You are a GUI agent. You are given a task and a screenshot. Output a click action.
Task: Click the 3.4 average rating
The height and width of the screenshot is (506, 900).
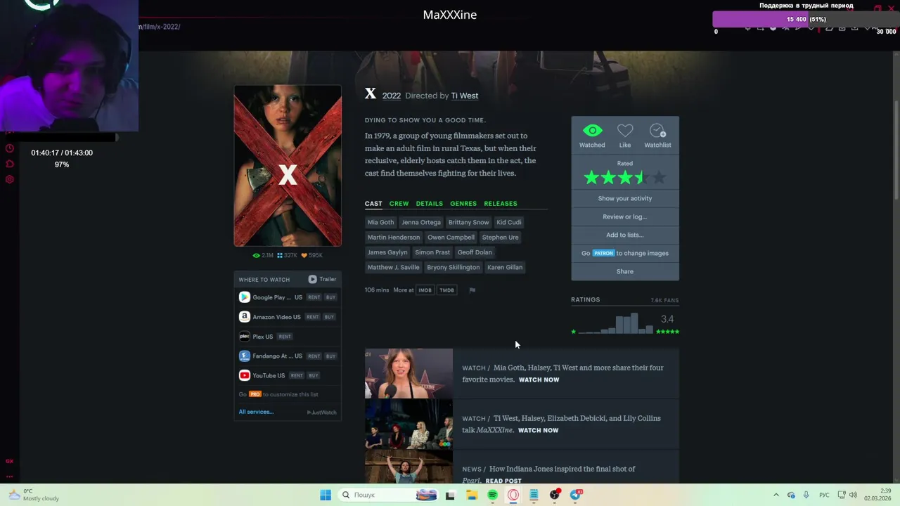(667, 319)
